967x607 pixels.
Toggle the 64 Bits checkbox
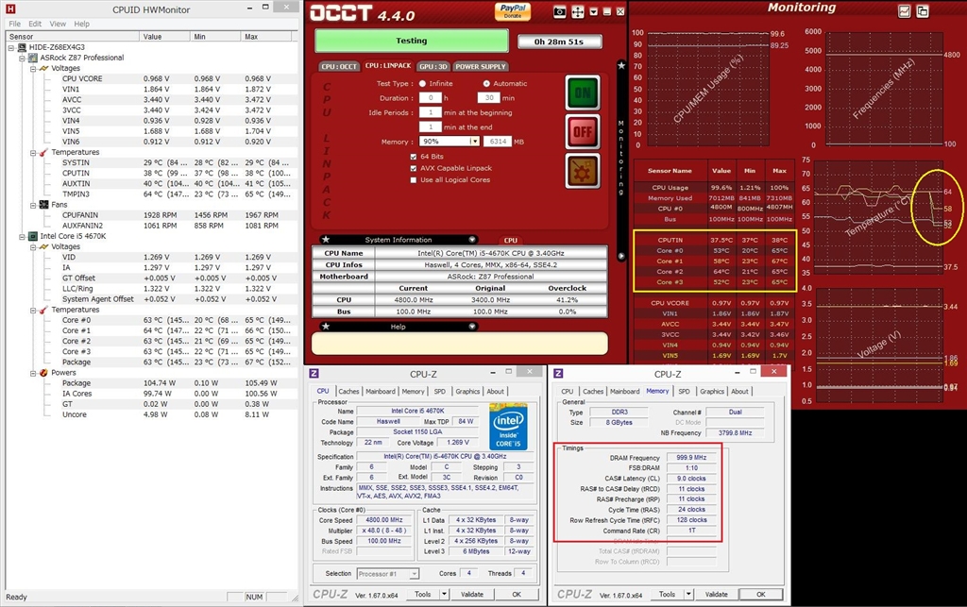click(414, 157)
